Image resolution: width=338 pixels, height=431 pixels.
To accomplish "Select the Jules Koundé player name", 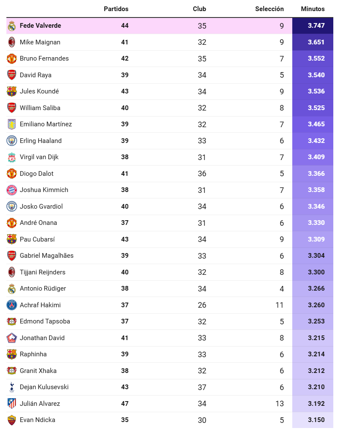I will point(39,91).
